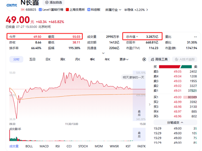The height and width of the screenshot is (151, 202).
Task: Click the 委比 value 31.35%
Action: [192, 42]
